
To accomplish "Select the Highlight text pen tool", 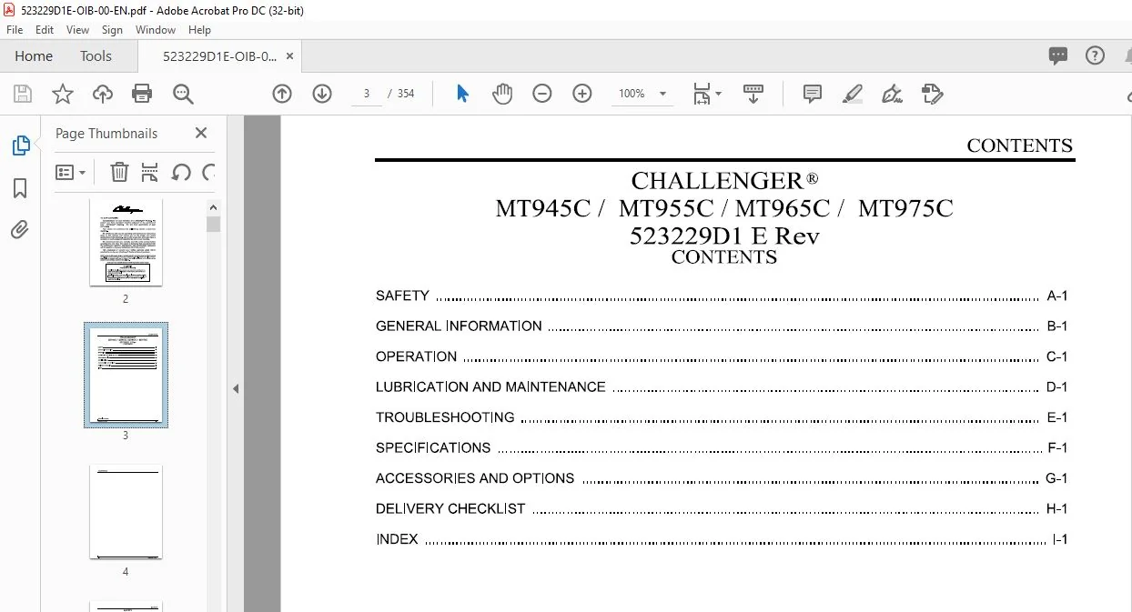I will pos(853,94).
